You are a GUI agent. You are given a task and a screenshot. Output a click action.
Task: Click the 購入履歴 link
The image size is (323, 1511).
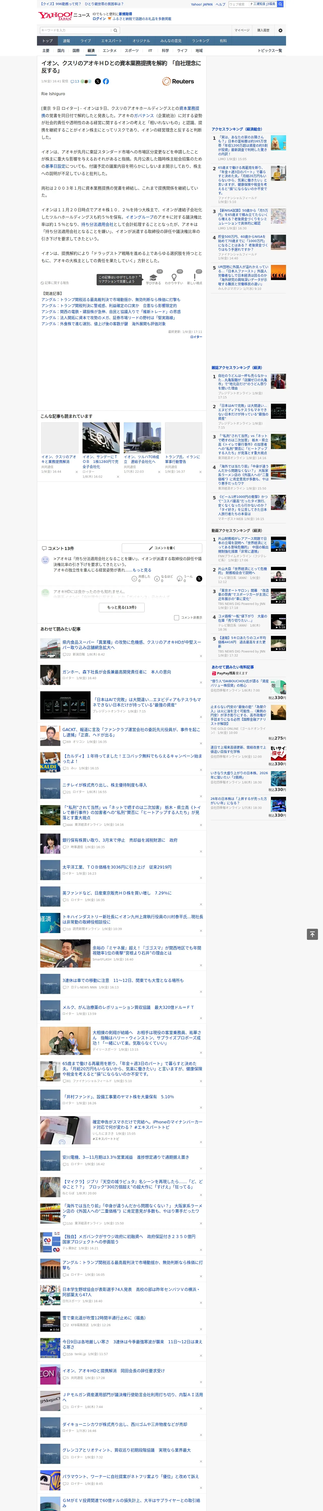pyautogui.click(x=263, y=30)
